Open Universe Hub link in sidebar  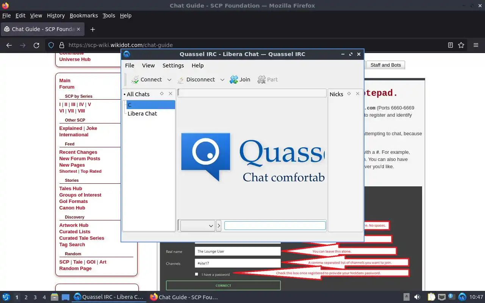pyautogui.click(x=75, y=59)
